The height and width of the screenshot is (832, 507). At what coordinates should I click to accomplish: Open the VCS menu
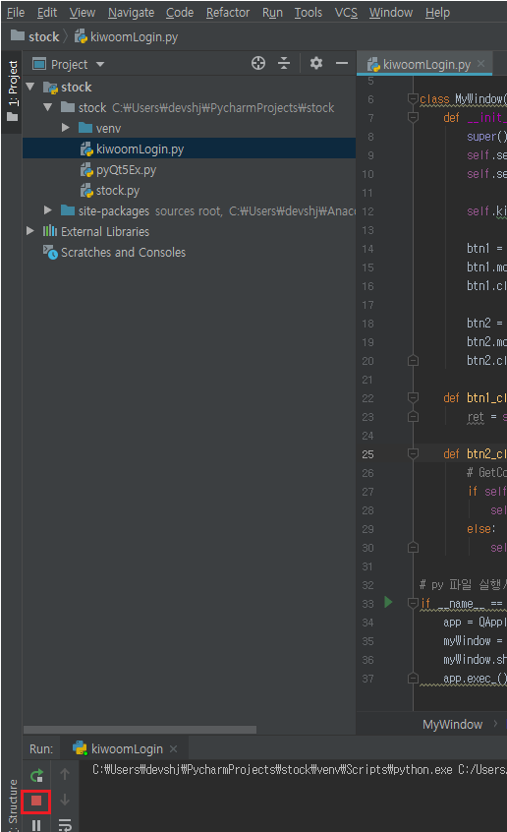pyautogui.click(x=346, y=12)
